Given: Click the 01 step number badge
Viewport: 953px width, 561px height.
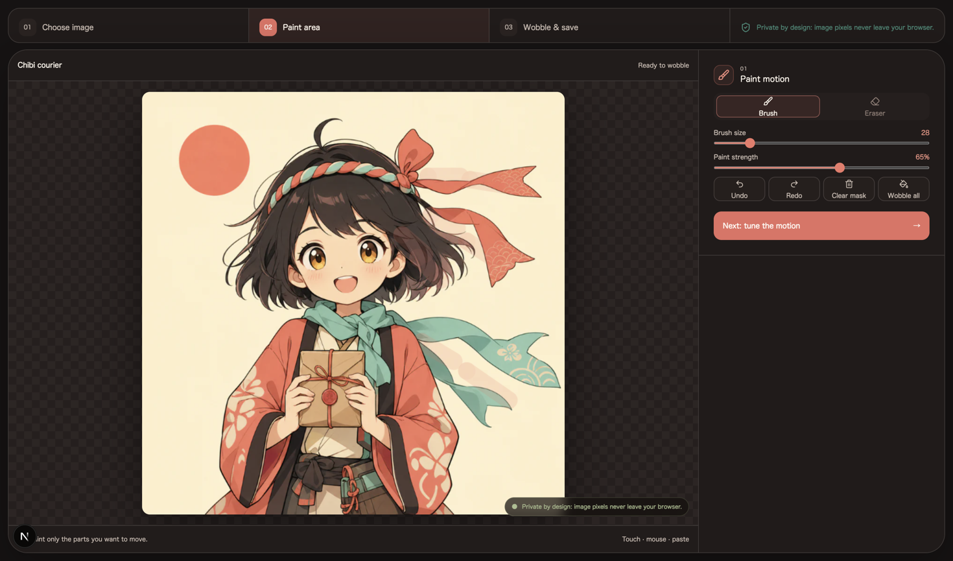Looking at the screenshot, I should [x=27, y=27].
